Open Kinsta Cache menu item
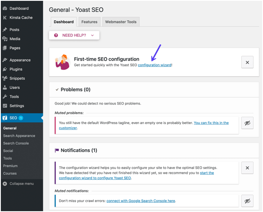The image size is (263, 212). coord(21,18)
